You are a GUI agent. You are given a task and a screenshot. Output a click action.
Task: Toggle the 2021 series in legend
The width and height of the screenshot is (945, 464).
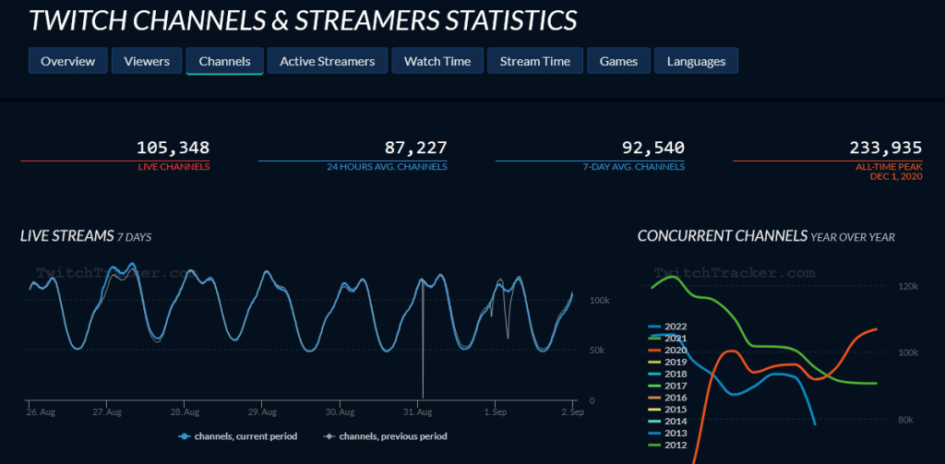(x=668, y=338)
